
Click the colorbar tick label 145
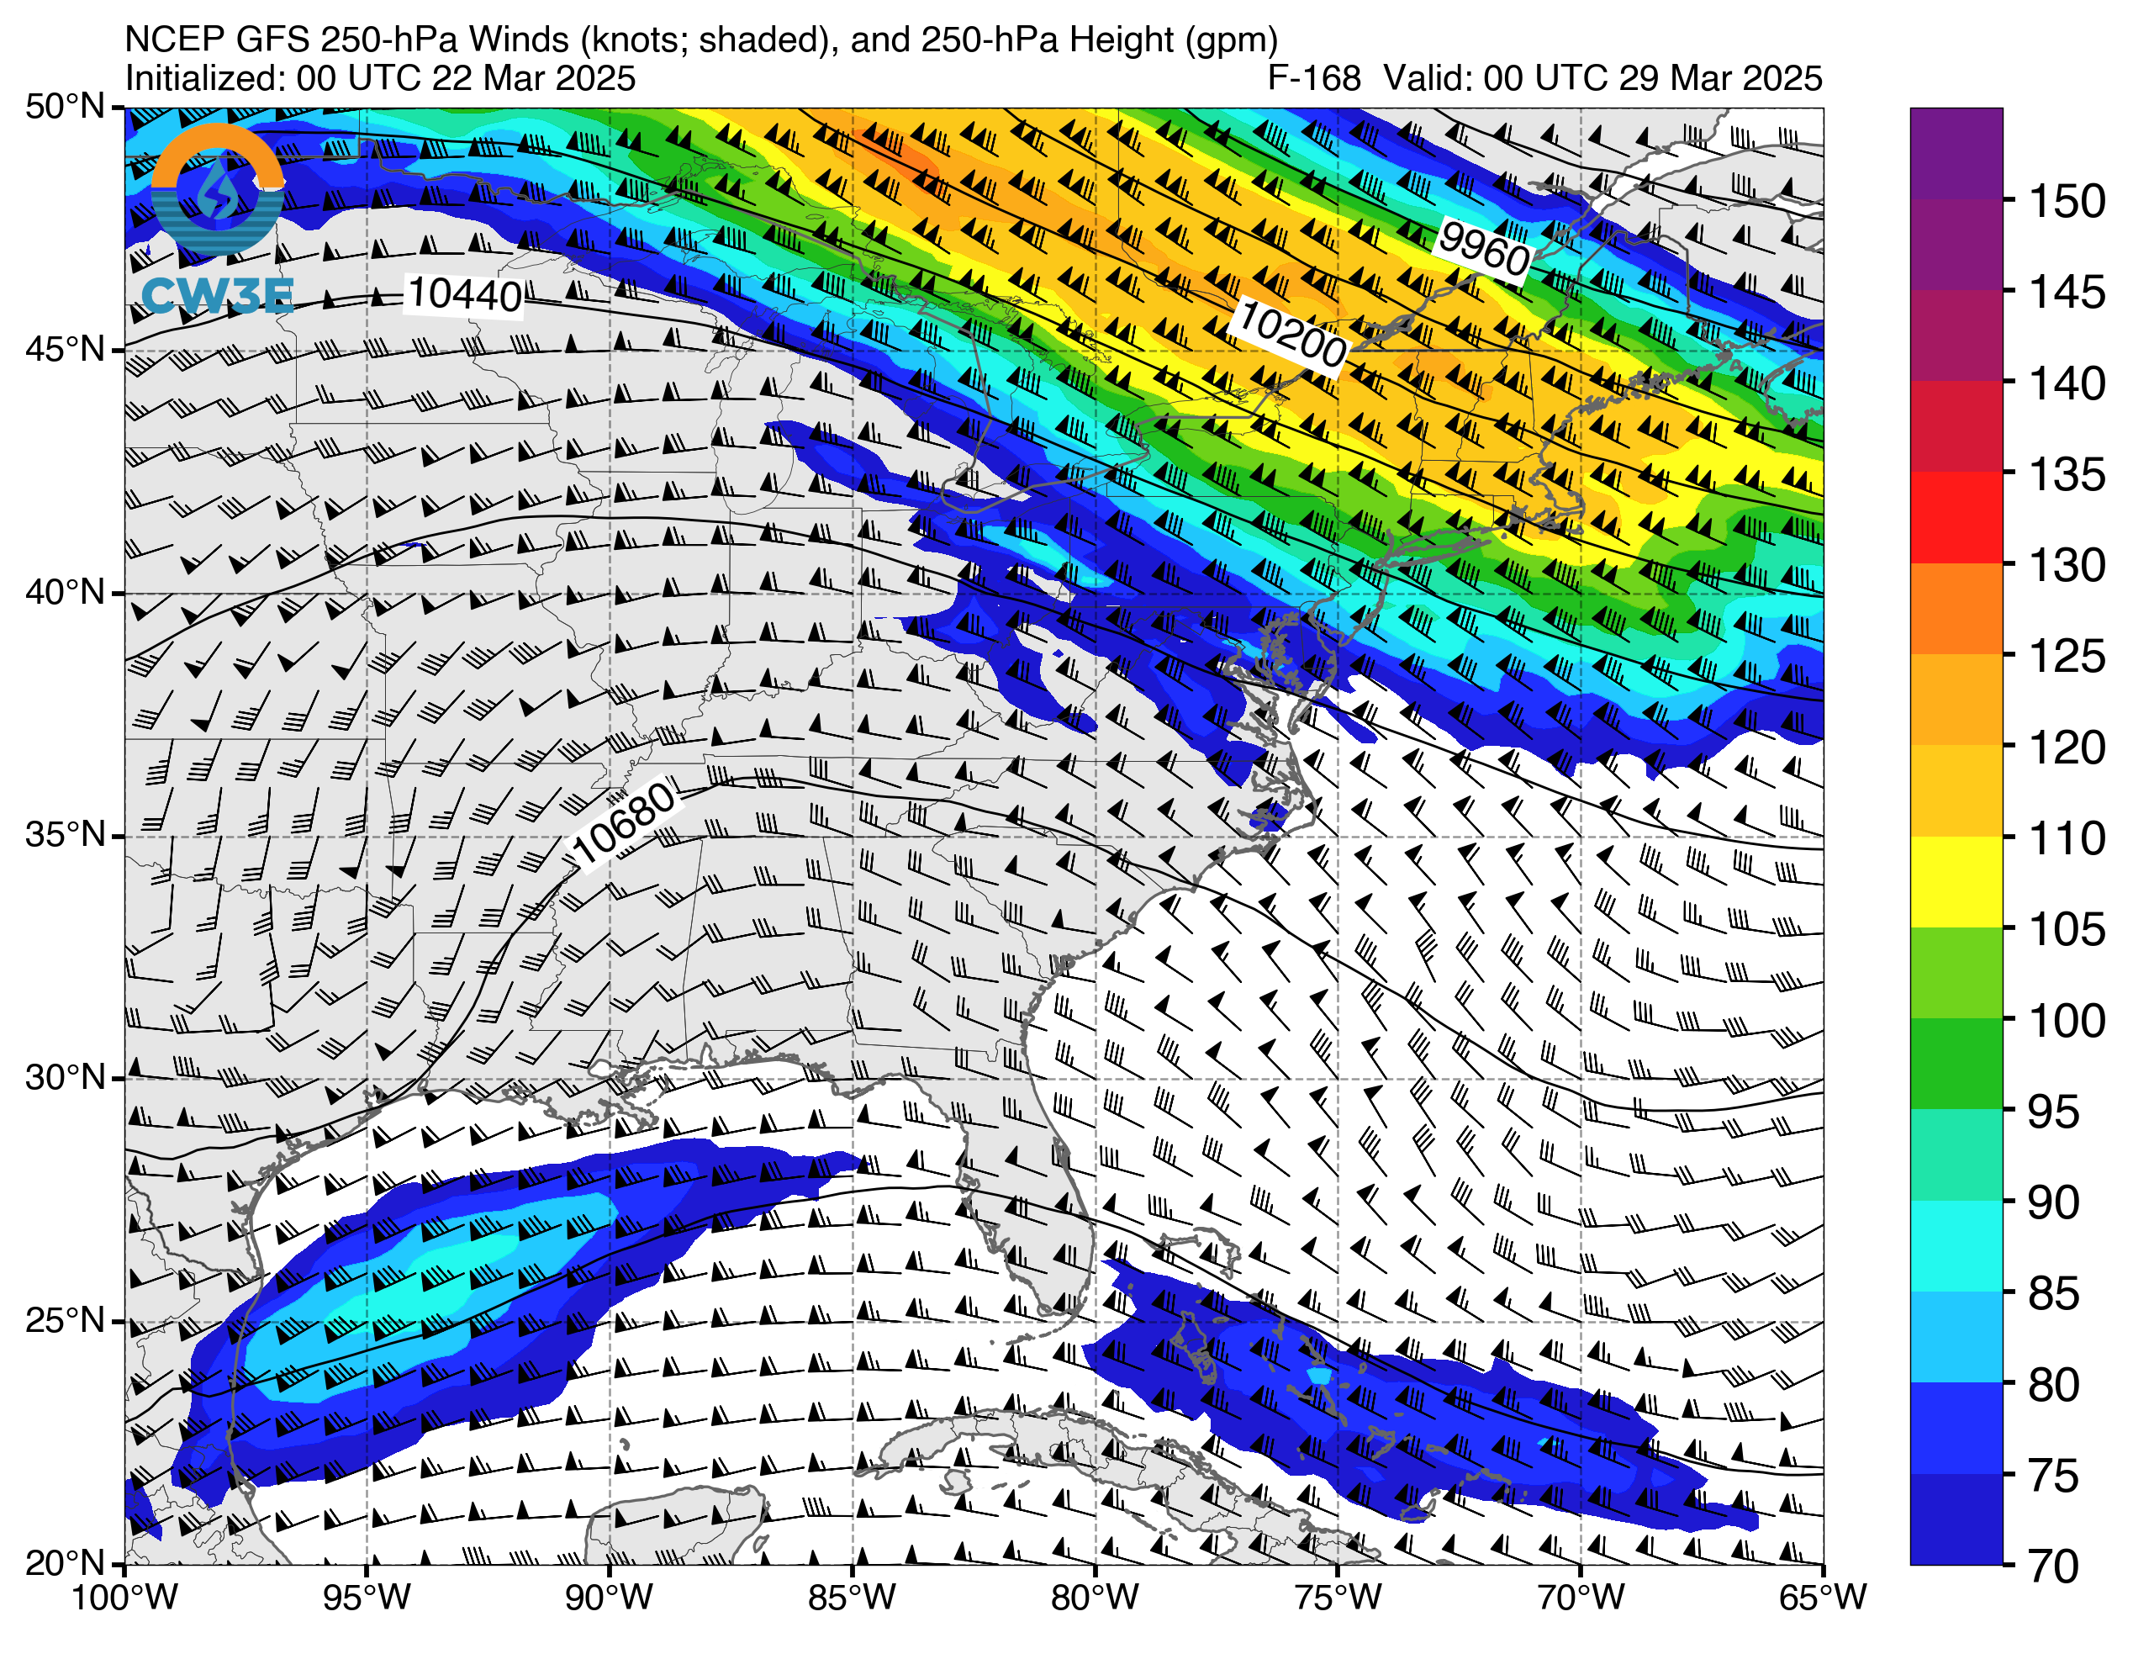[2067, 291]
